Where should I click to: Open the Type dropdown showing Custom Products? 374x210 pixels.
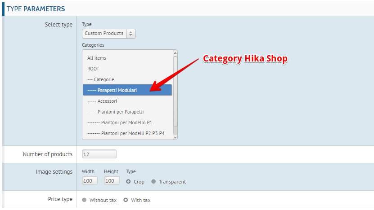point(109,34)
